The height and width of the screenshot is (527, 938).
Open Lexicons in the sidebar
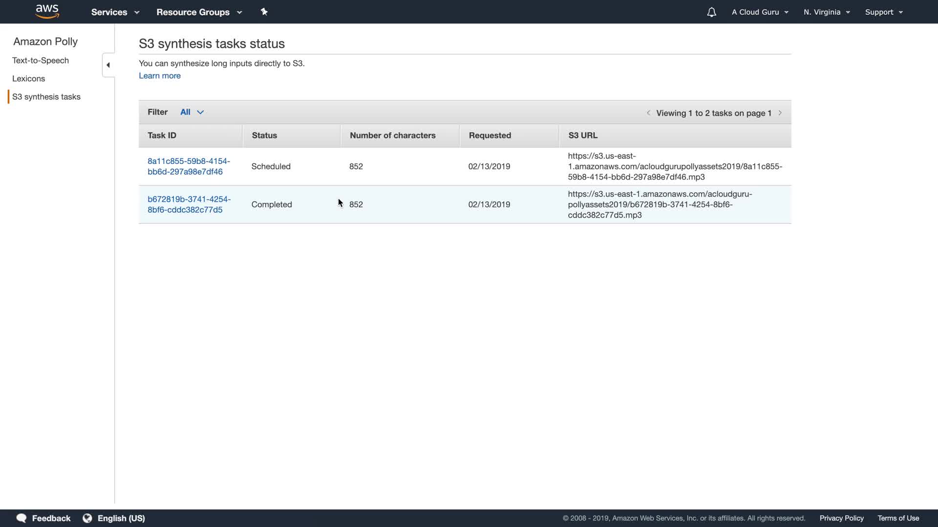[x=28, y=79]
